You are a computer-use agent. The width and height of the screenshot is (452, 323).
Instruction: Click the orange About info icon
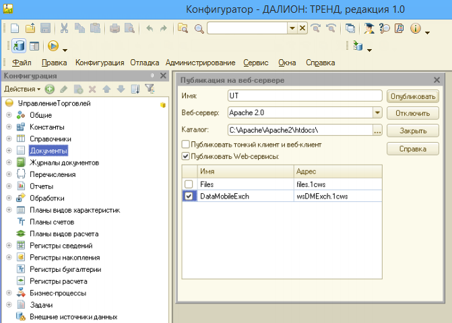tap(416, 28)
